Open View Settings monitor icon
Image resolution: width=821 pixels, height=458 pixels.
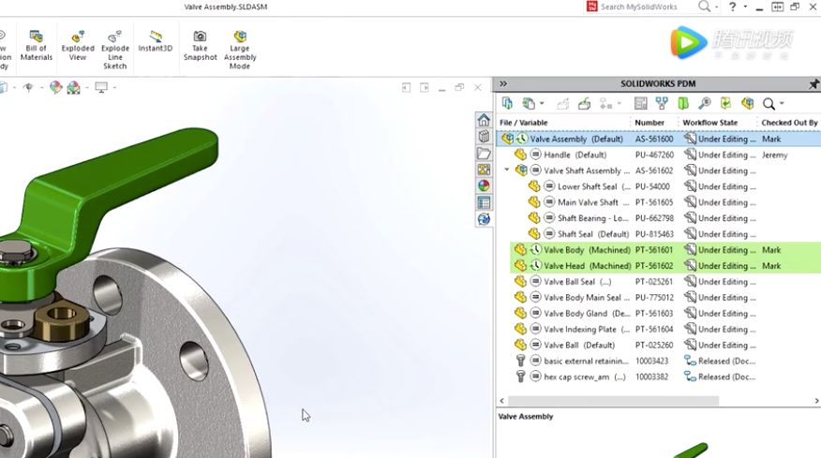pos(101,87)
